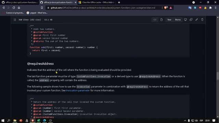Switch to Clear the Office cache tab
The height and width of the screenshot is (123, 219).
click(x=96, y=2)
